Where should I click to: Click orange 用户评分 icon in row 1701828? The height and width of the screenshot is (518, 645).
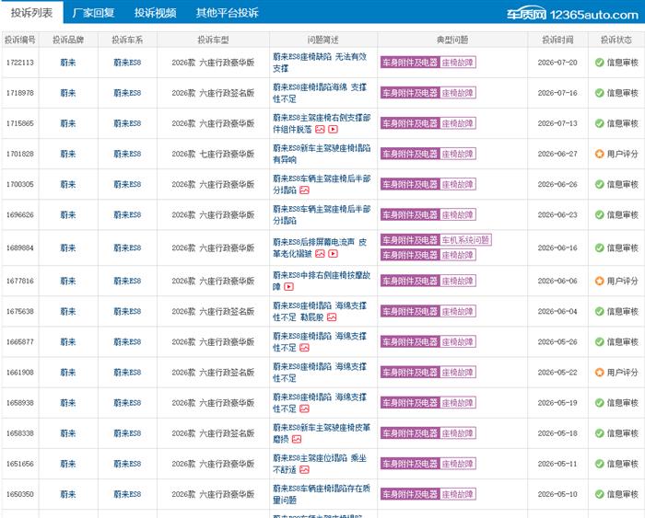point(599,154)
